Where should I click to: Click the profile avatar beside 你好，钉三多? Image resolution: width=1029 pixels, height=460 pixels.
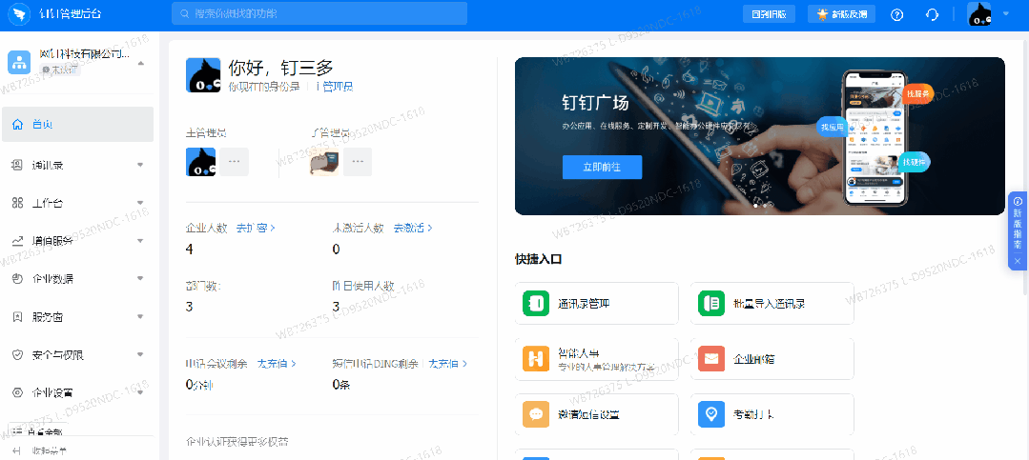(203, 74)
